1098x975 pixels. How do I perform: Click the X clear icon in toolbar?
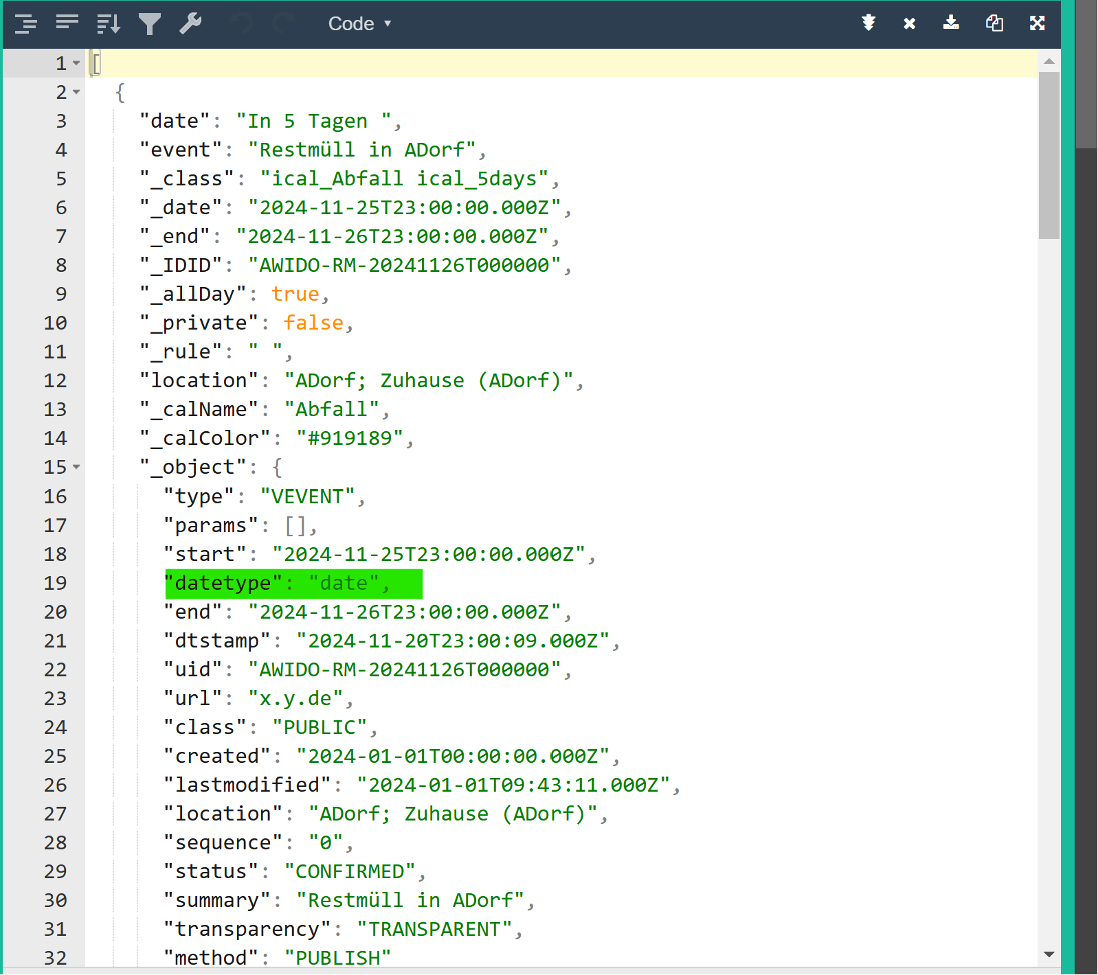910,23
